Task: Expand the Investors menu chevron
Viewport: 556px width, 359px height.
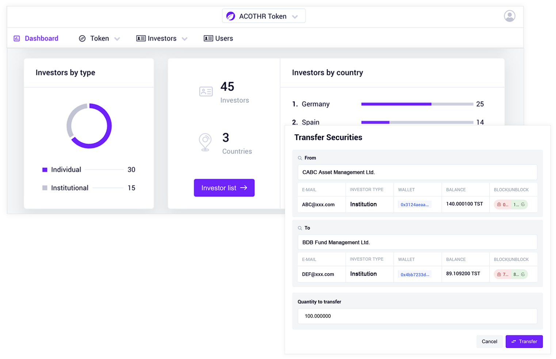Action: pyautogui.click(x=184, y=39)
